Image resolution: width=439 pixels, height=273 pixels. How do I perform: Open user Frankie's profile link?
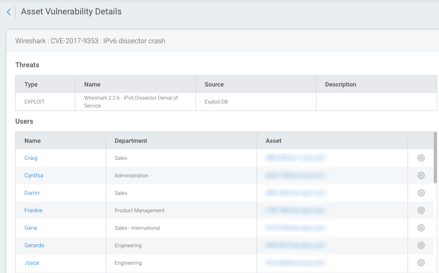tap(33, 211)
